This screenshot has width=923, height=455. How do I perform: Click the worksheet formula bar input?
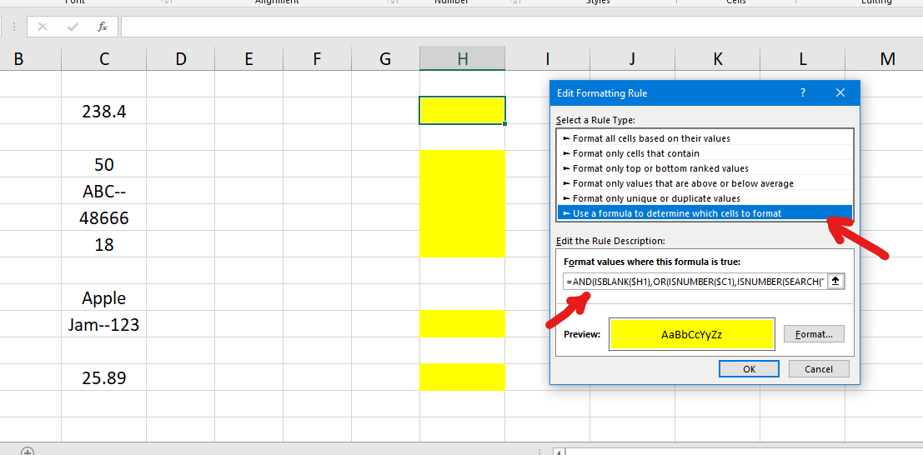522,27
